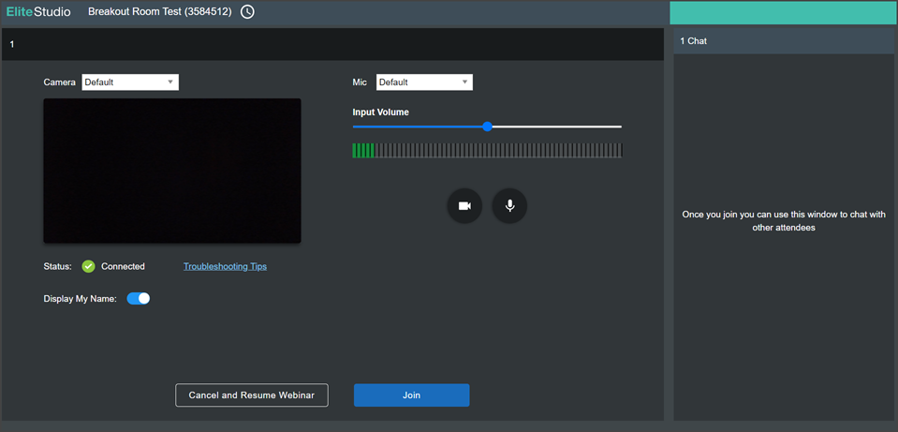Click the Display My Name label
This screenshot has width=898, height=432.
click(x=81, y=299)
